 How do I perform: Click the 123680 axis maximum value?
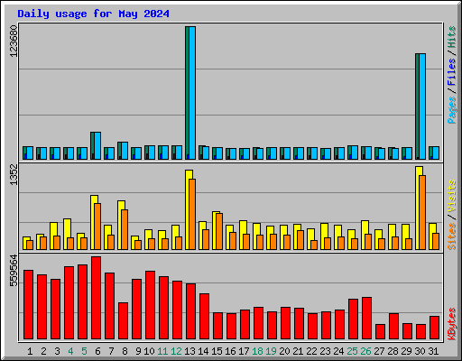14,42
